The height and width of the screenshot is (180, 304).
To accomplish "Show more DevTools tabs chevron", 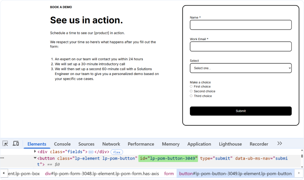I will click(280, 143).
